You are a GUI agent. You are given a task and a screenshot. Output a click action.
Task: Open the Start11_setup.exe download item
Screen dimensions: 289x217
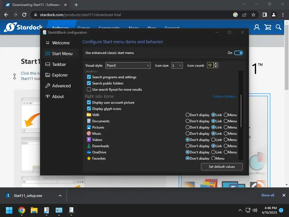point(28,196)
